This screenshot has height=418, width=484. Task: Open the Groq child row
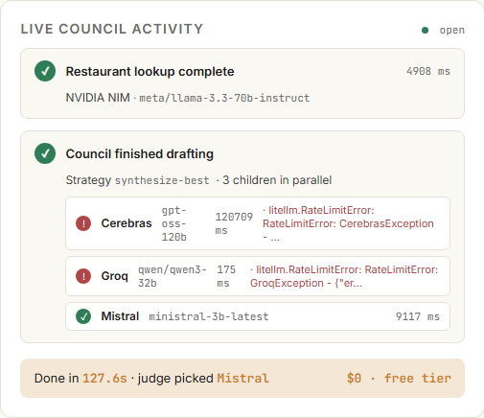(258, 276)
